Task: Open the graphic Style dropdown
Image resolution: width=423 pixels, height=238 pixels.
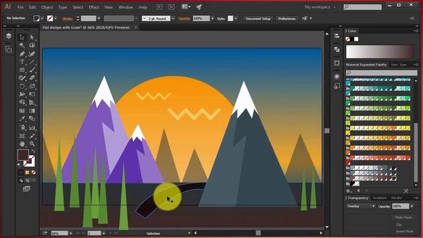Action: [x=236, y=19]
